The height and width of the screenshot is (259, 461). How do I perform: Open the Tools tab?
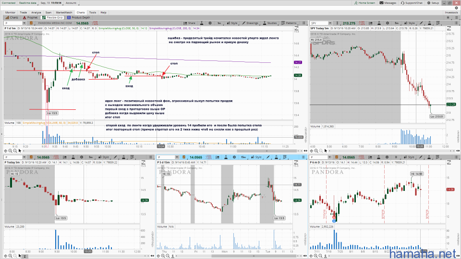(93, 12)
